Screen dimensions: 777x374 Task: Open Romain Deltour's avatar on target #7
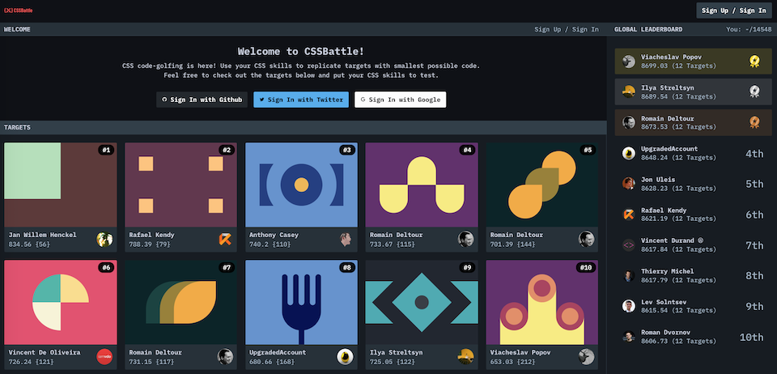(225, 357)
